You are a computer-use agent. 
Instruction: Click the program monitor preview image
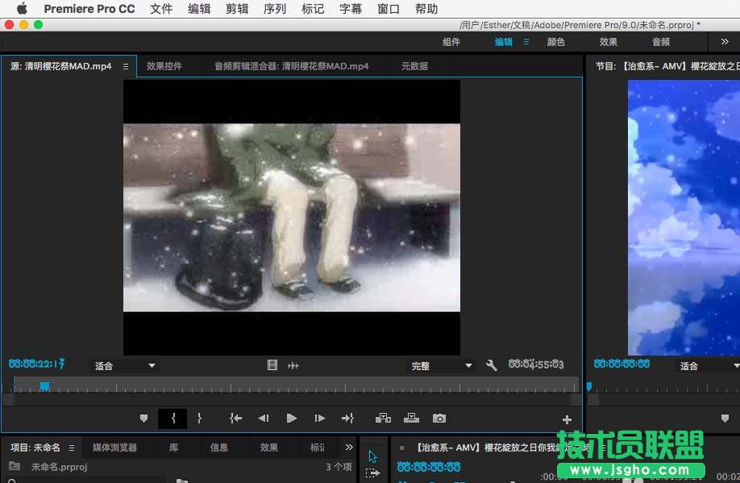coord(684,217)
